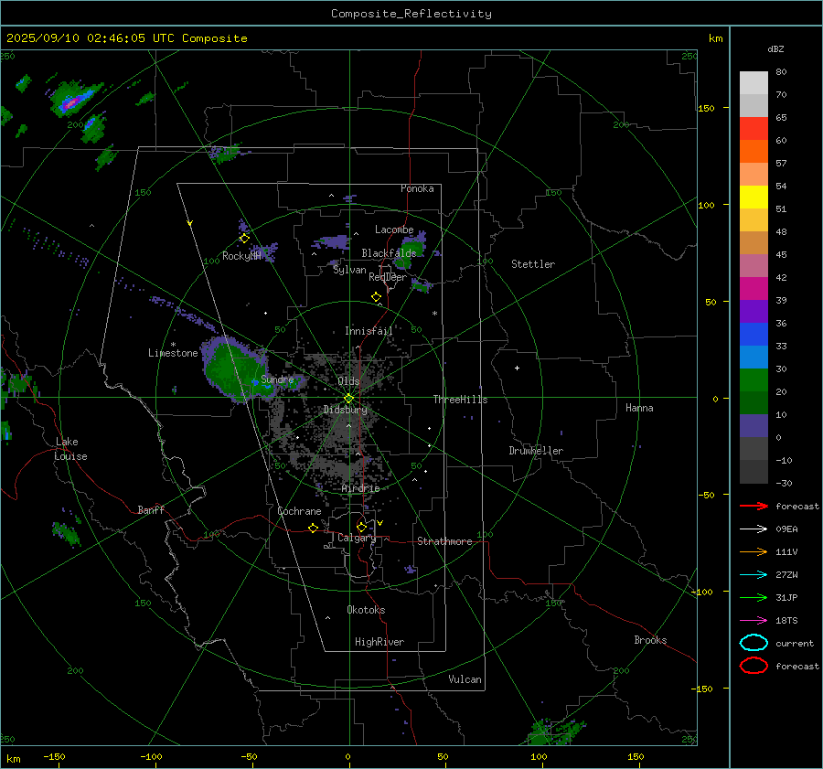The width and height of the screenshot is (823, 769).
Task: Click the Didsbury label
Action: pyautogui.click(x=346, y=410)
